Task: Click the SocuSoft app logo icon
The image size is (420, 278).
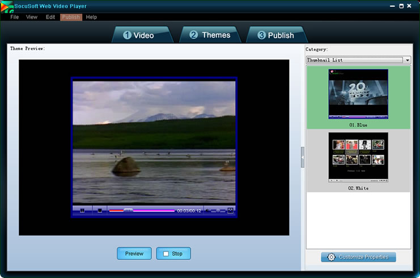Action: (7, 7)
